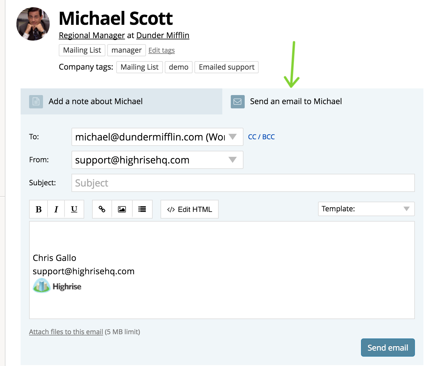Click the manager contact tag
Image resolution: width=434 pixels, height=366 pixels.
point(127,50)
